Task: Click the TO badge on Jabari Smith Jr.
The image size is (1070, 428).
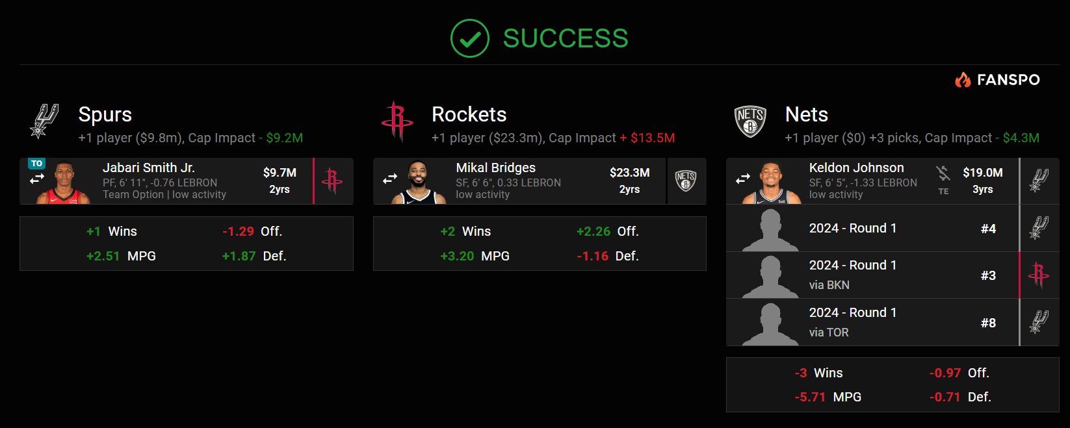Action: point(36,164)
